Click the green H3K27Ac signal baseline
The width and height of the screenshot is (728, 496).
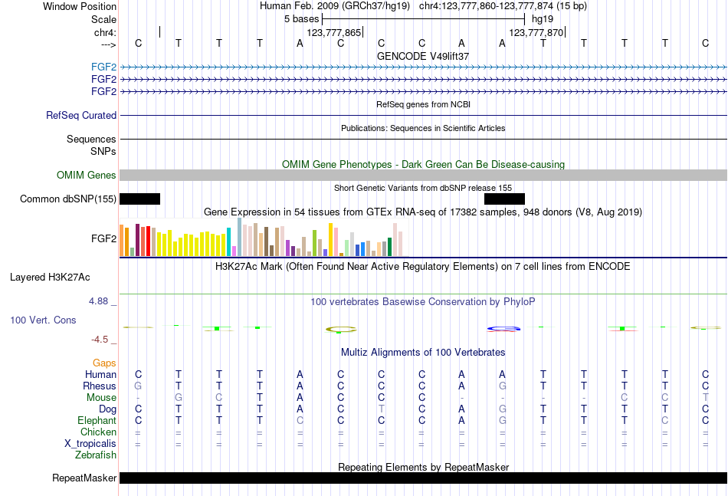coord(423,294)
